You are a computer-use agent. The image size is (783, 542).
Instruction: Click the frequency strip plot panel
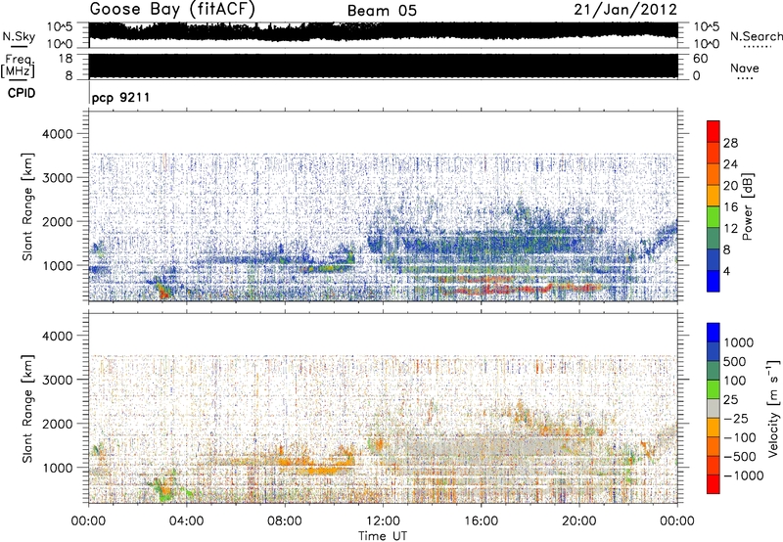tap(383, 66)
